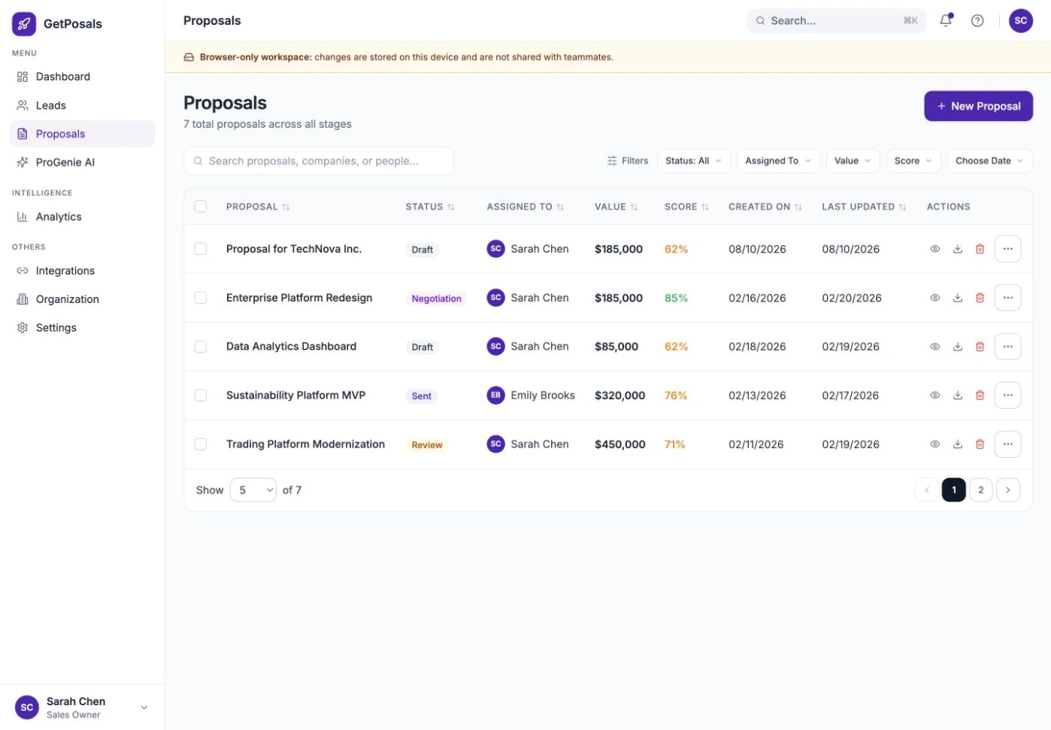Sort by Last Updated column
Viewport: 1051px width, 730px height.
point(864,207)
